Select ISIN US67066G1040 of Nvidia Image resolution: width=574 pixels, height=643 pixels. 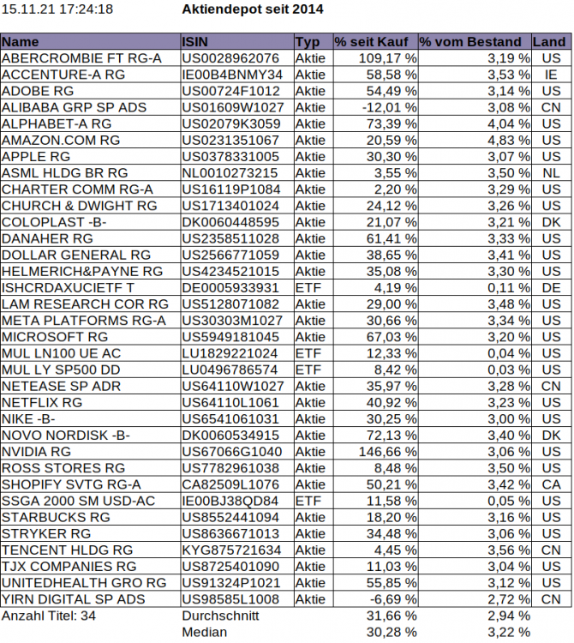tap(236, 452)
